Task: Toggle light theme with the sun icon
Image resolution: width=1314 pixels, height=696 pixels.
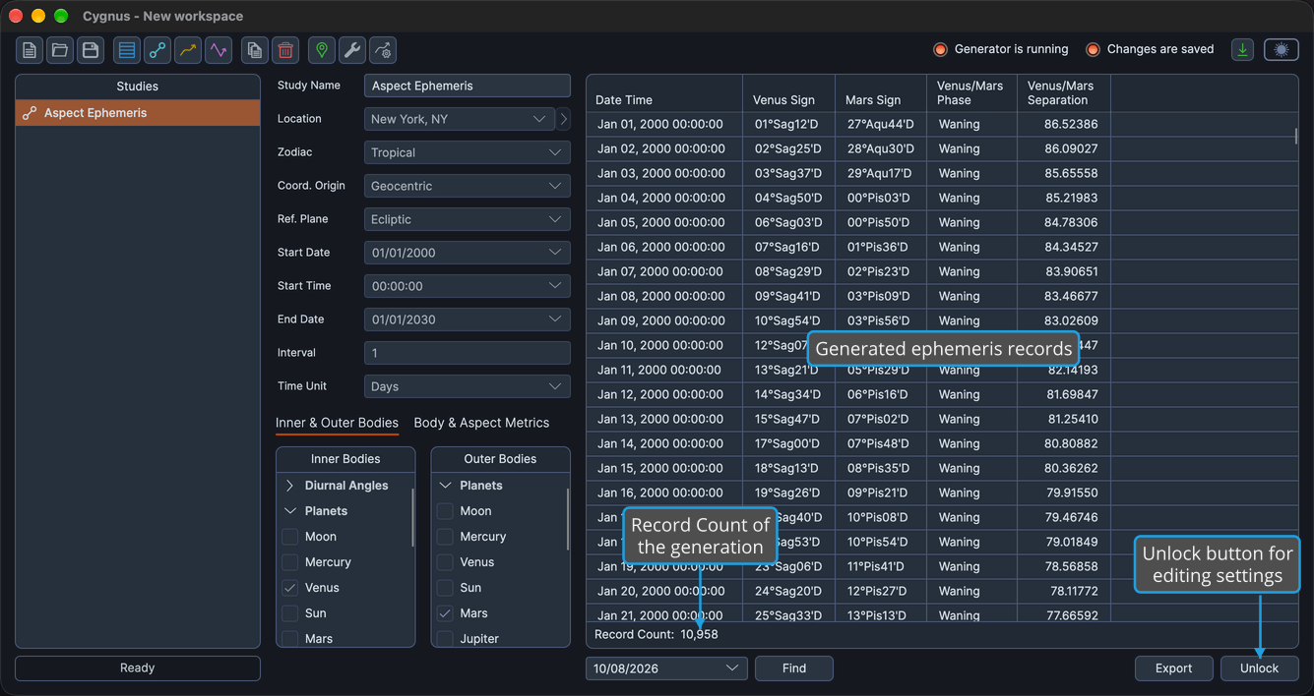Action: click(1282, 49)
